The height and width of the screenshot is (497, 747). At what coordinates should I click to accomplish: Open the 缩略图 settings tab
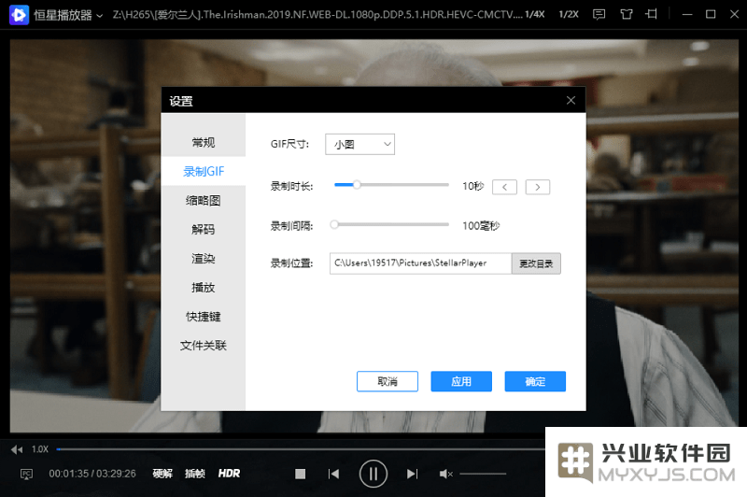click(204, 200)
